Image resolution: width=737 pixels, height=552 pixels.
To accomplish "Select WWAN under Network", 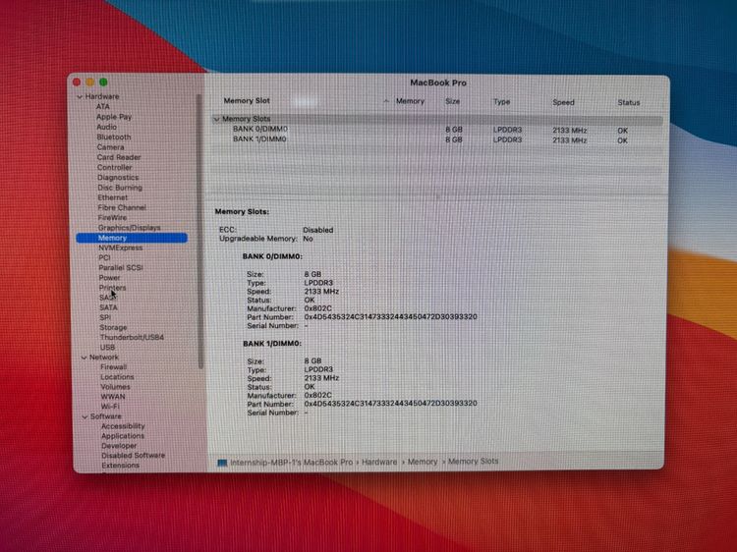I will (x=113, y=397).
